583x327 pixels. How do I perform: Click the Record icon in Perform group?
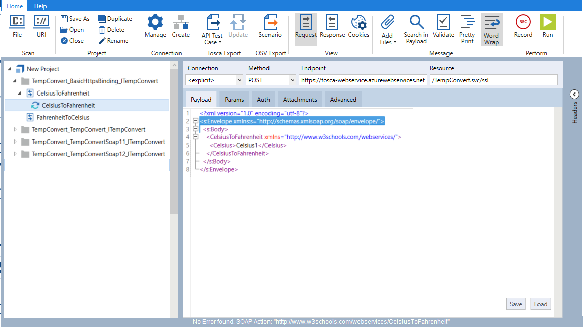point(523,23)
